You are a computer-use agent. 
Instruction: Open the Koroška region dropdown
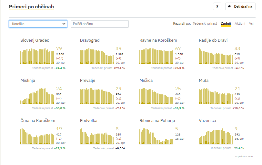point(38,24)
